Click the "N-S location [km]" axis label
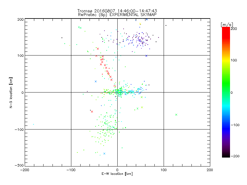This screenshot has width=247, height=185. 11,92
